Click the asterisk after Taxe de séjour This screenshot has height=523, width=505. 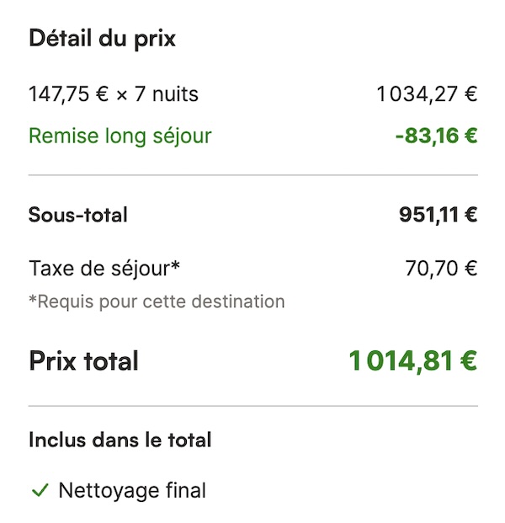pyautogui.click(x=175, y=264)
